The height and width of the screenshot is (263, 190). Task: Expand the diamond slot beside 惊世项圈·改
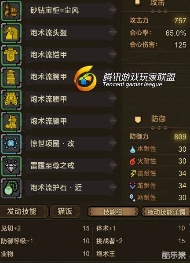tap(113, 143)
